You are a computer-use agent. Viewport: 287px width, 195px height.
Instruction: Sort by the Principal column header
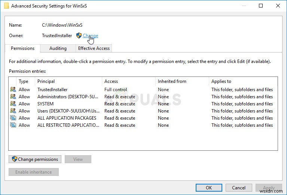click(x=68, y=81)
